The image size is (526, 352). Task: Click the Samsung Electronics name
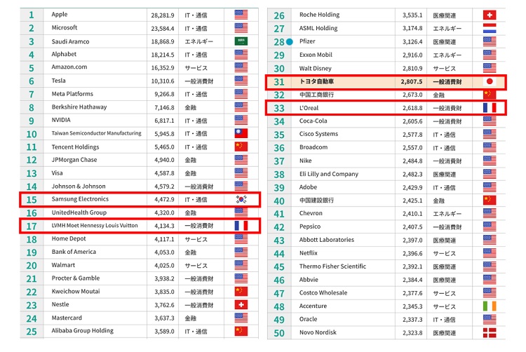pos(80,199)
